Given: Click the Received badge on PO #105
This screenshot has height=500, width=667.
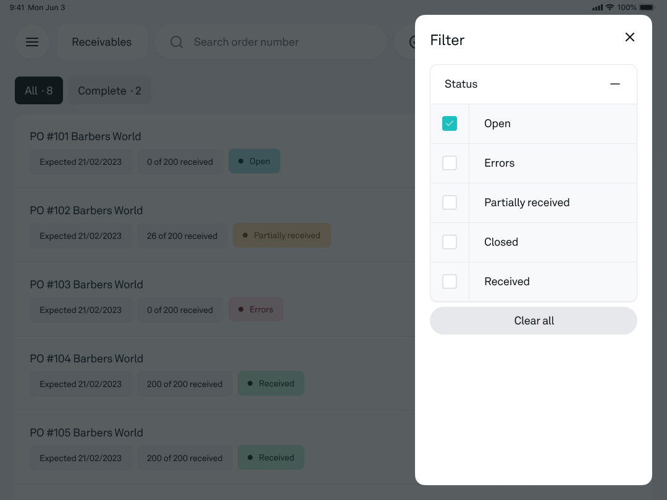Looking at the screenshot, I should pos(271,457).
